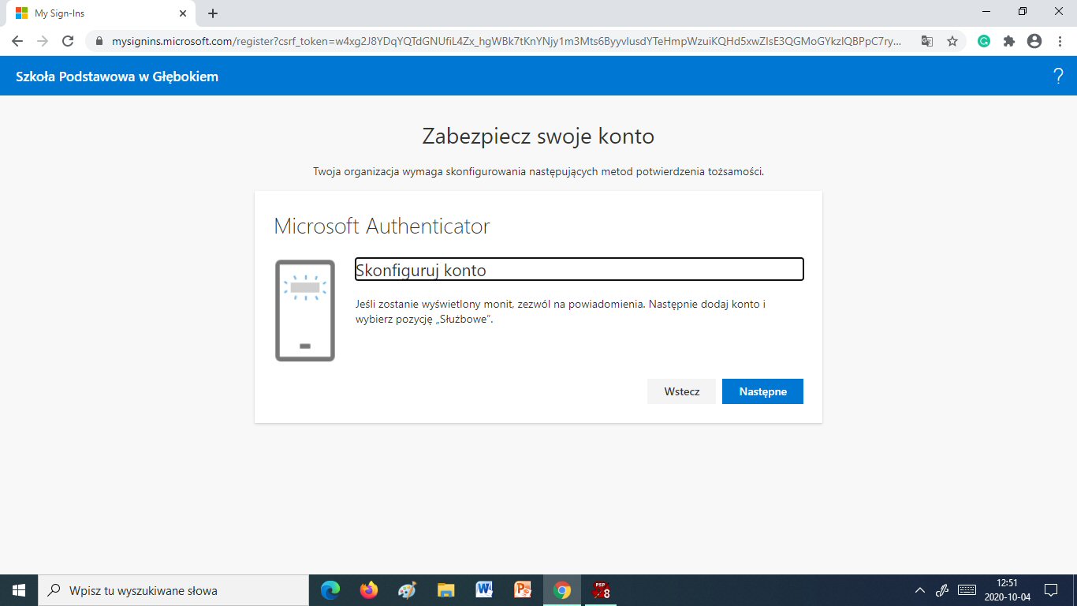Click the Szkoła Podstawowa w Głębokiem header title
This screenshot has height=606, width=1077.
(x=117, y=77)
